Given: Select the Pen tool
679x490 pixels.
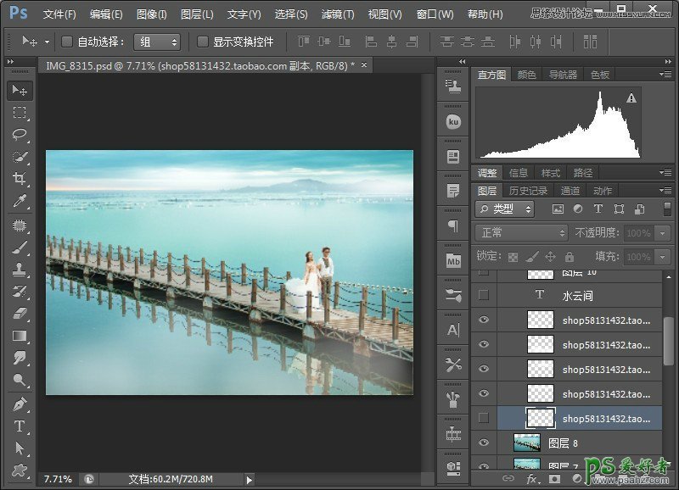Looking at the screenshot, I should click(20, 404).
